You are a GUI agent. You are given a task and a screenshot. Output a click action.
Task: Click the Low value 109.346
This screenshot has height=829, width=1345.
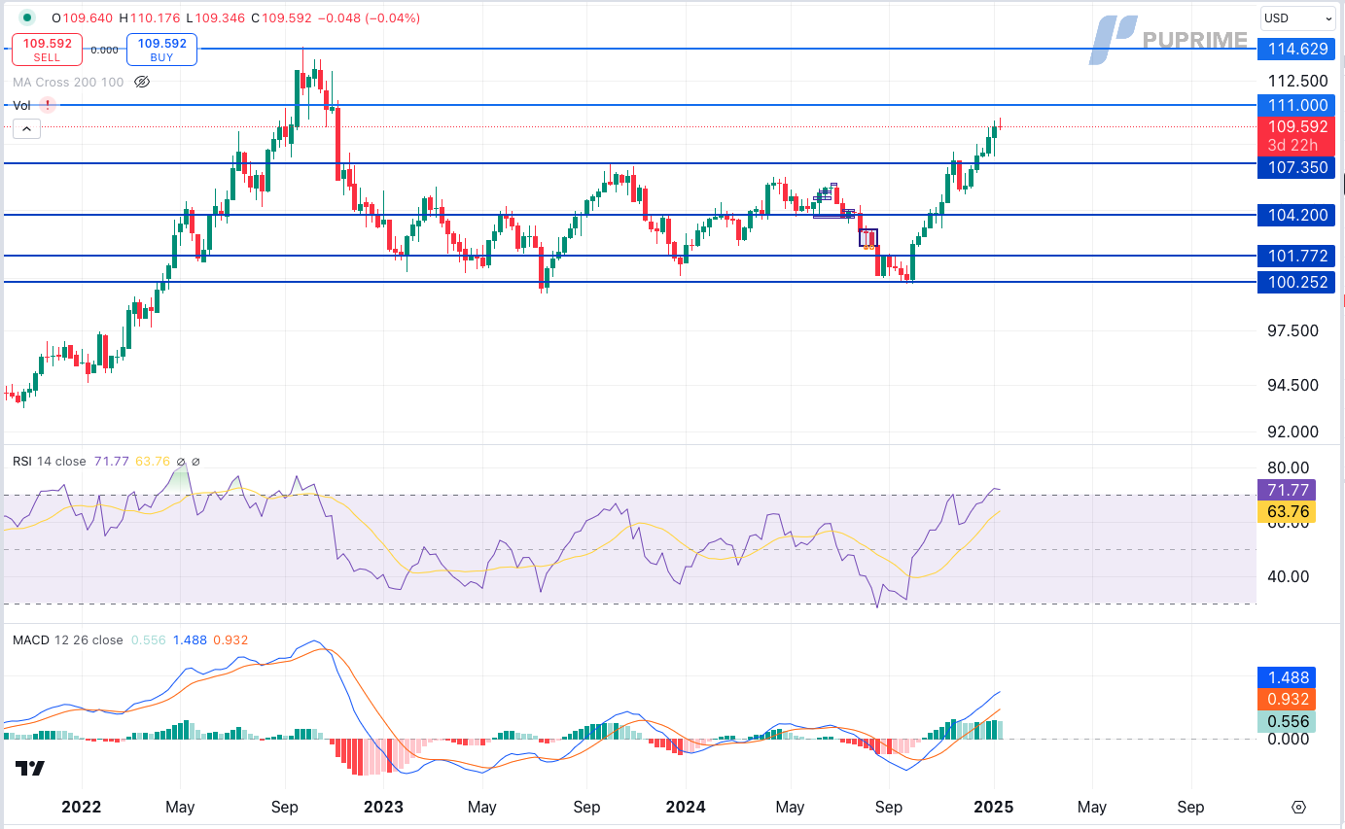pos(221,17)
